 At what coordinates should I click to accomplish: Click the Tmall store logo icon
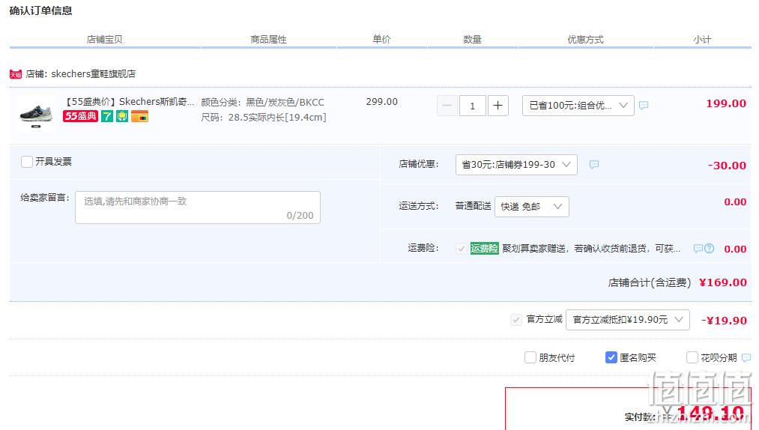pos(16,74)
